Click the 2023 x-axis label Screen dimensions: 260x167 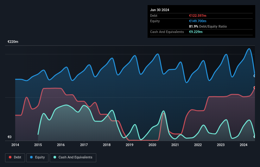221,145
